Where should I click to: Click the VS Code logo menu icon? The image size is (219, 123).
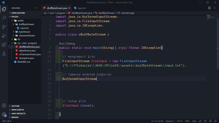pos(3,2)
